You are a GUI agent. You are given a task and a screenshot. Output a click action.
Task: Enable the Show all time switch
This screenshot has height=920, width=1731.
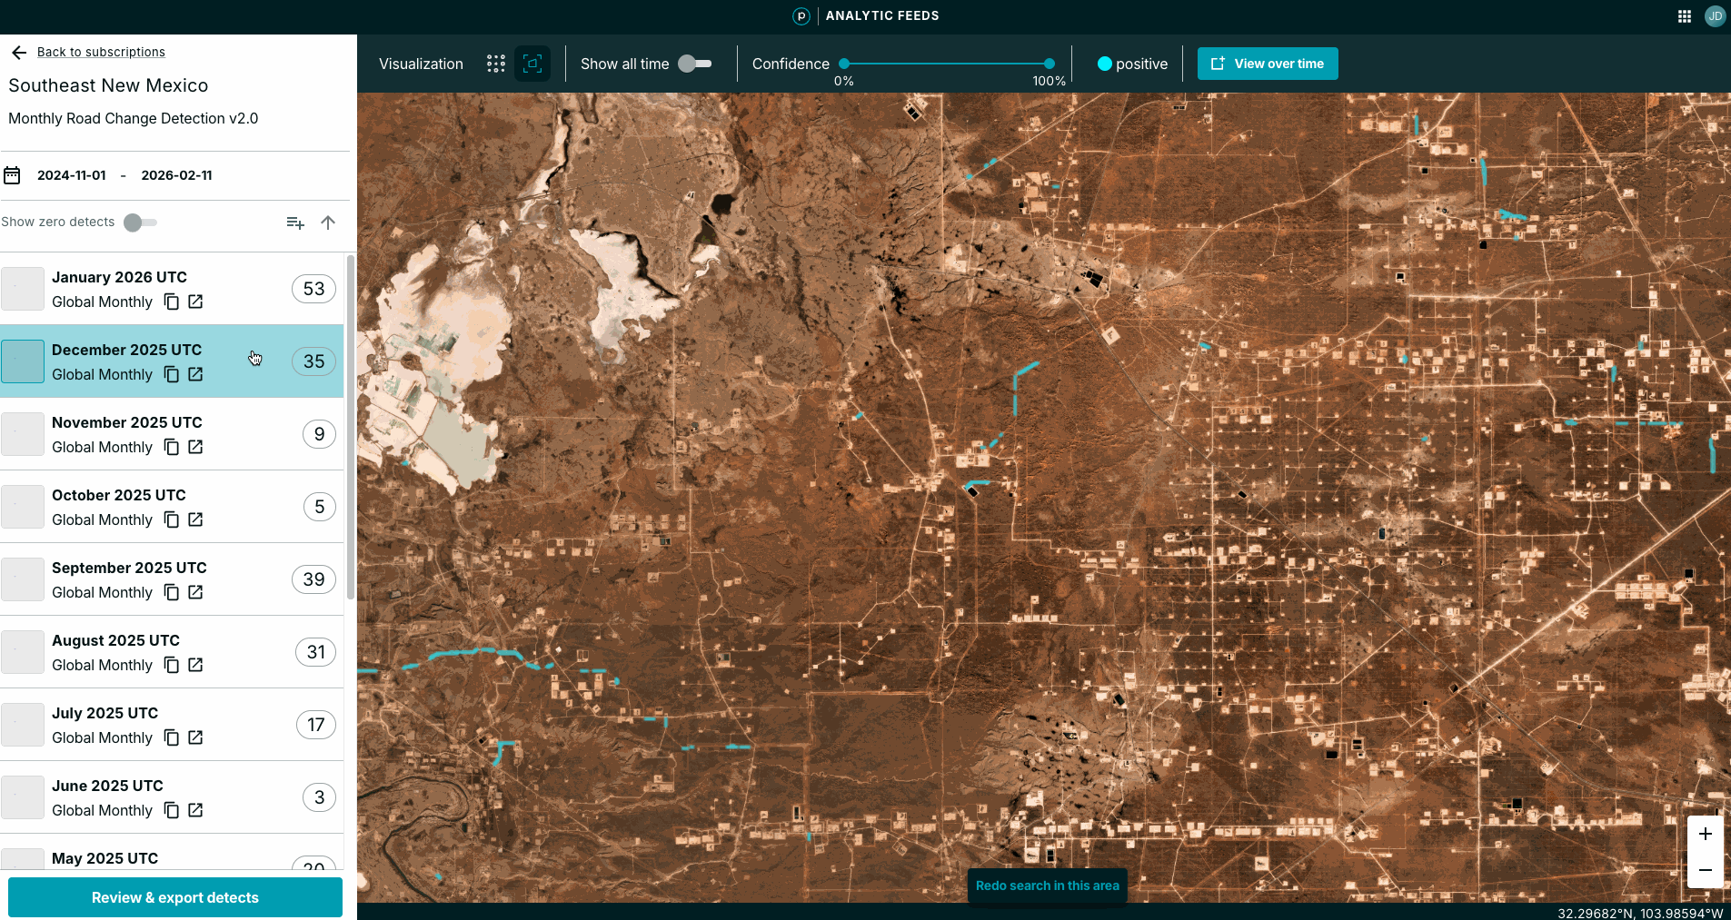click(x=695, y=64)
